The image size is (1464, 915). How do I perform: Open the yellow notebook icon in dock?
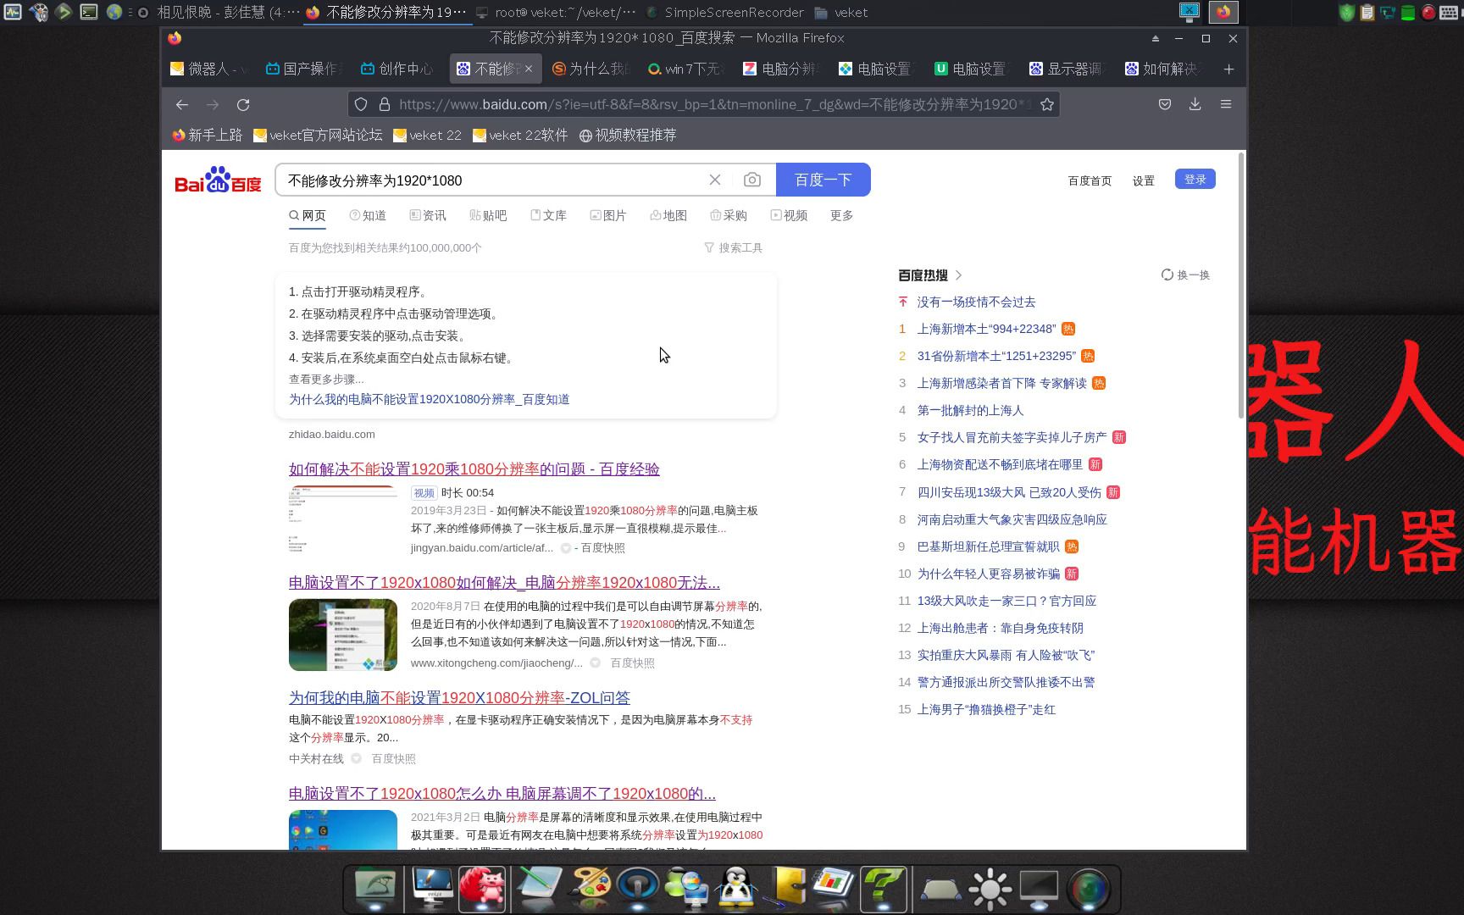click(785, 888)
